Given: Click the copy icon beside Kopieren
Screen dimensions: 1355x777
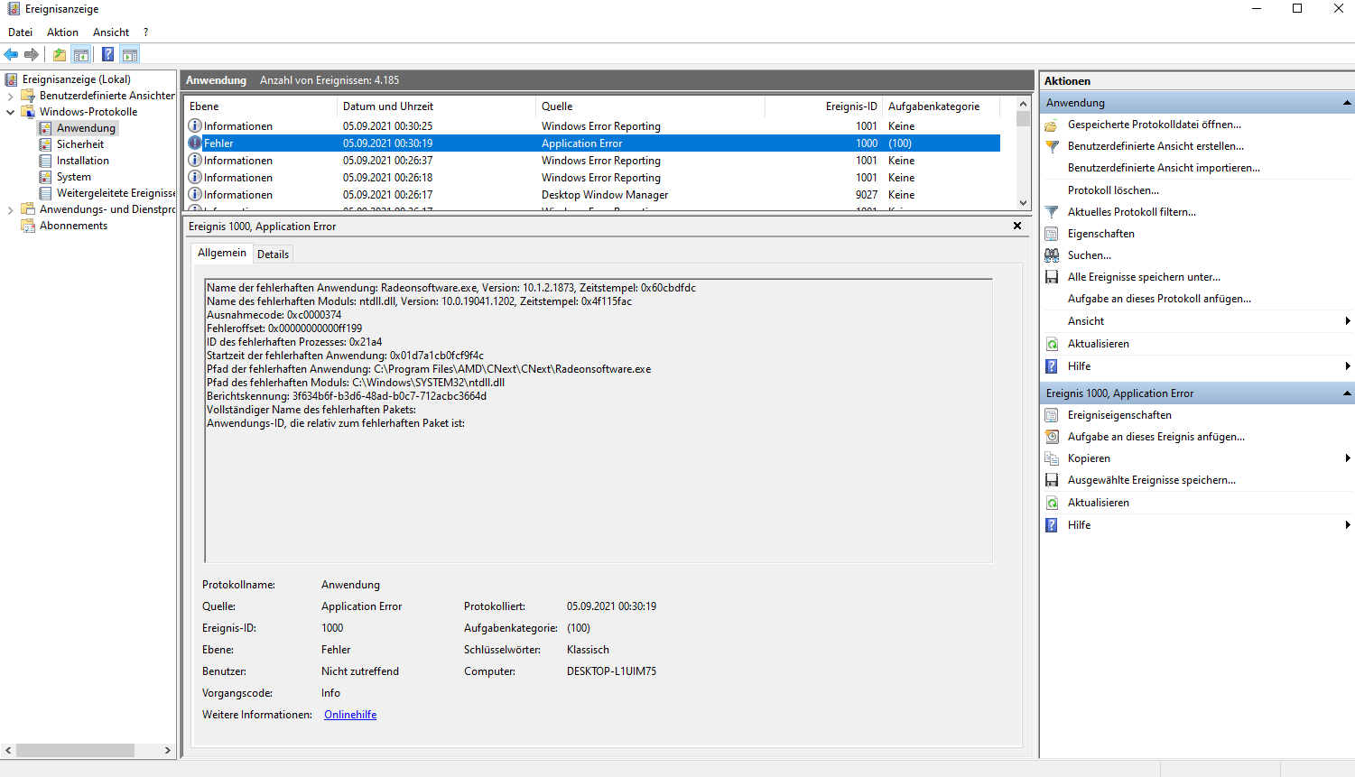Looking at the screenshot, I should point(1052,458).
